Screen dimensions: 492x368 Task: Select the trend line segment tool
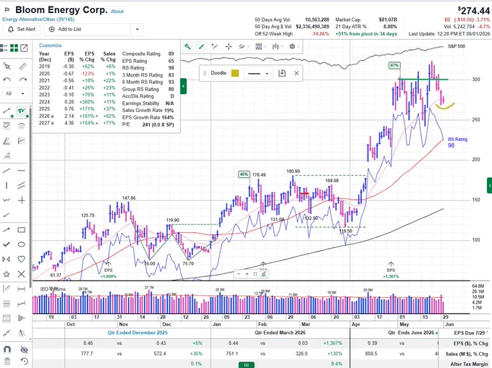(x=7, y=111)
